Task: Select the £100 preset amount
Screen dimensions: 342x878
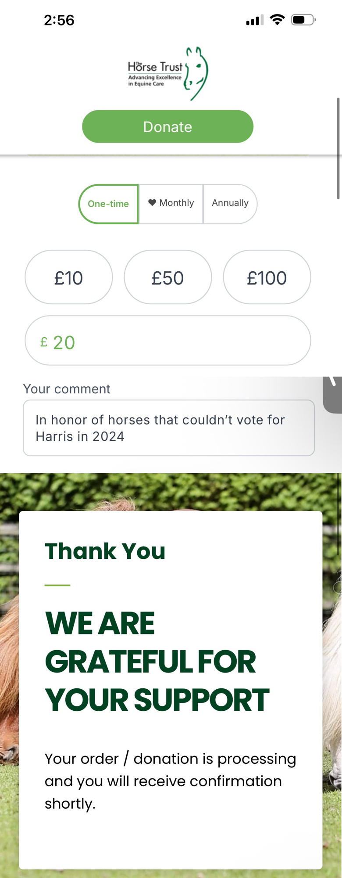Action: click(x=267, y=277)
